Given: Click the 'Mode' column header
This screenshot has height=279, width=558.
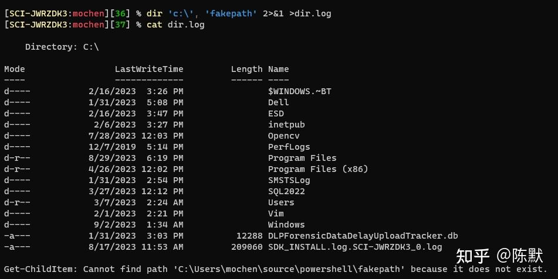Looking at the screenshot, I should [x=15, y=69].
